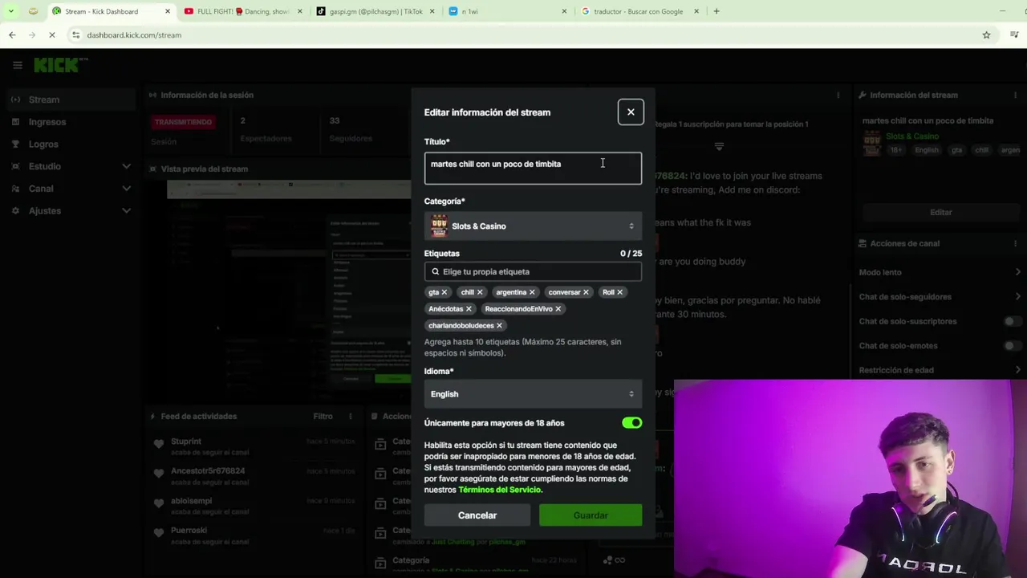
Task: Switch to the n 1wi tab
Action: coord(507,11)
